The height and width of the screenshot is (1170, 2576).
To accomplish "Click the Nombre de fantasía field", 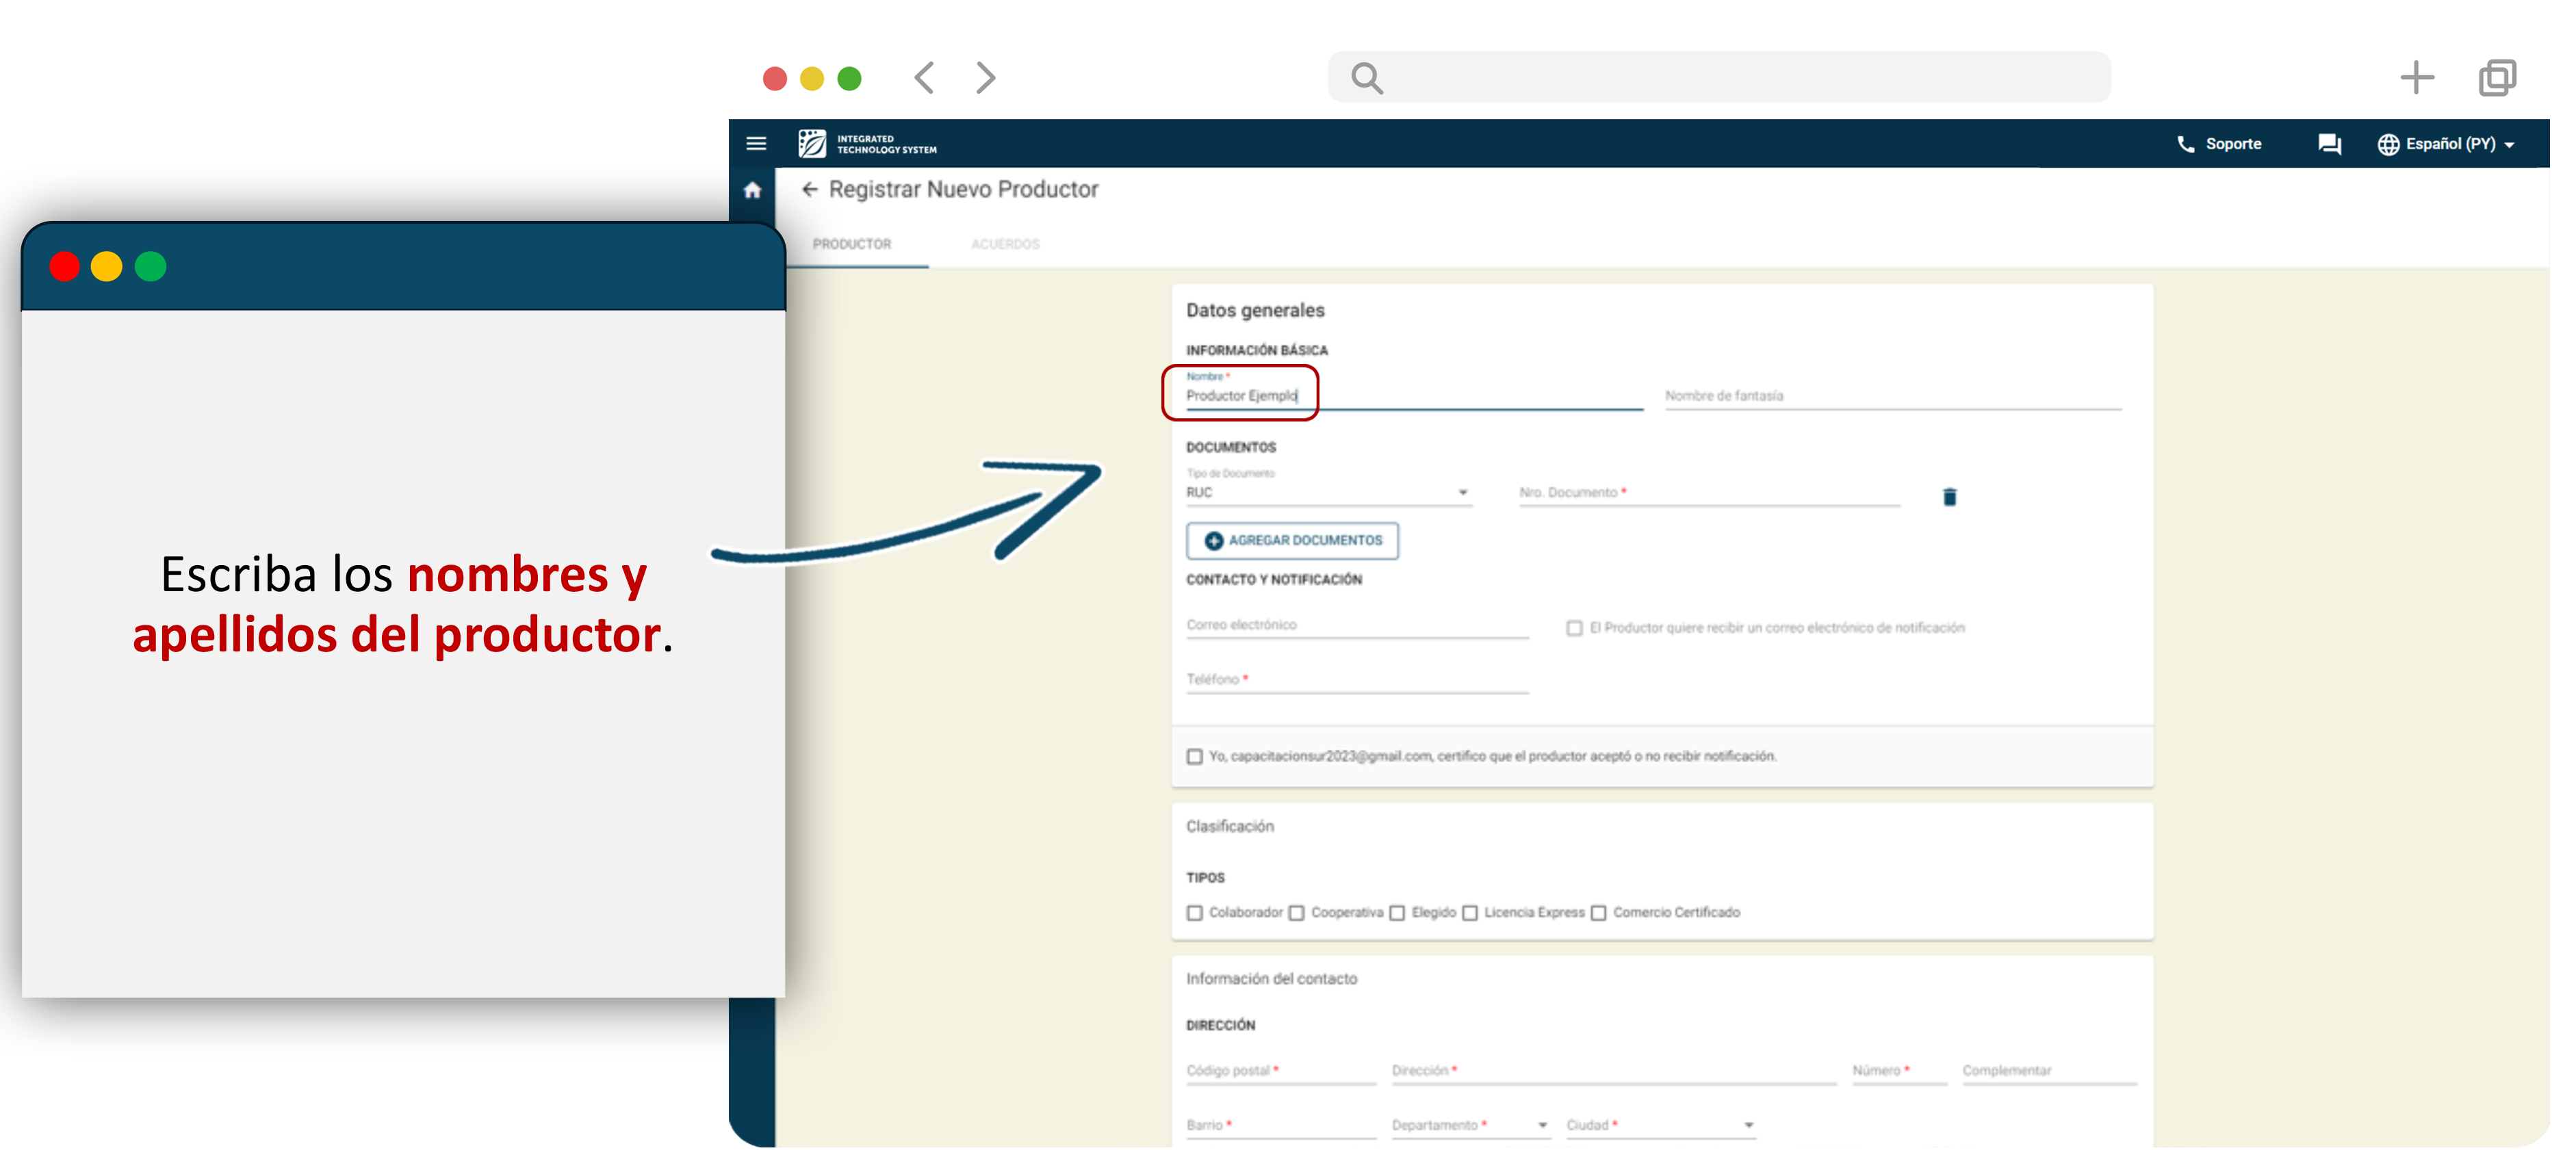I will tap(1890, 397).
